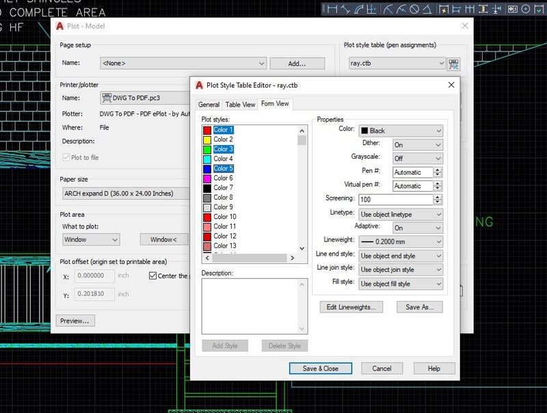Click the Plot to file checkbox
547x413 pixels.
pos(66,157)
